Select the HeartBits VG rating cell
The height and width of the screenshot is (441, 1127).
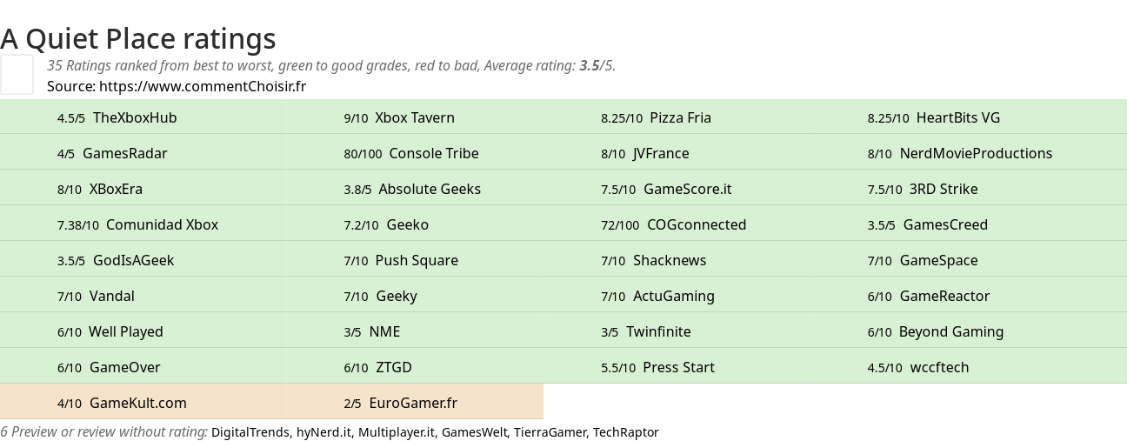click(x=969, y=117)
